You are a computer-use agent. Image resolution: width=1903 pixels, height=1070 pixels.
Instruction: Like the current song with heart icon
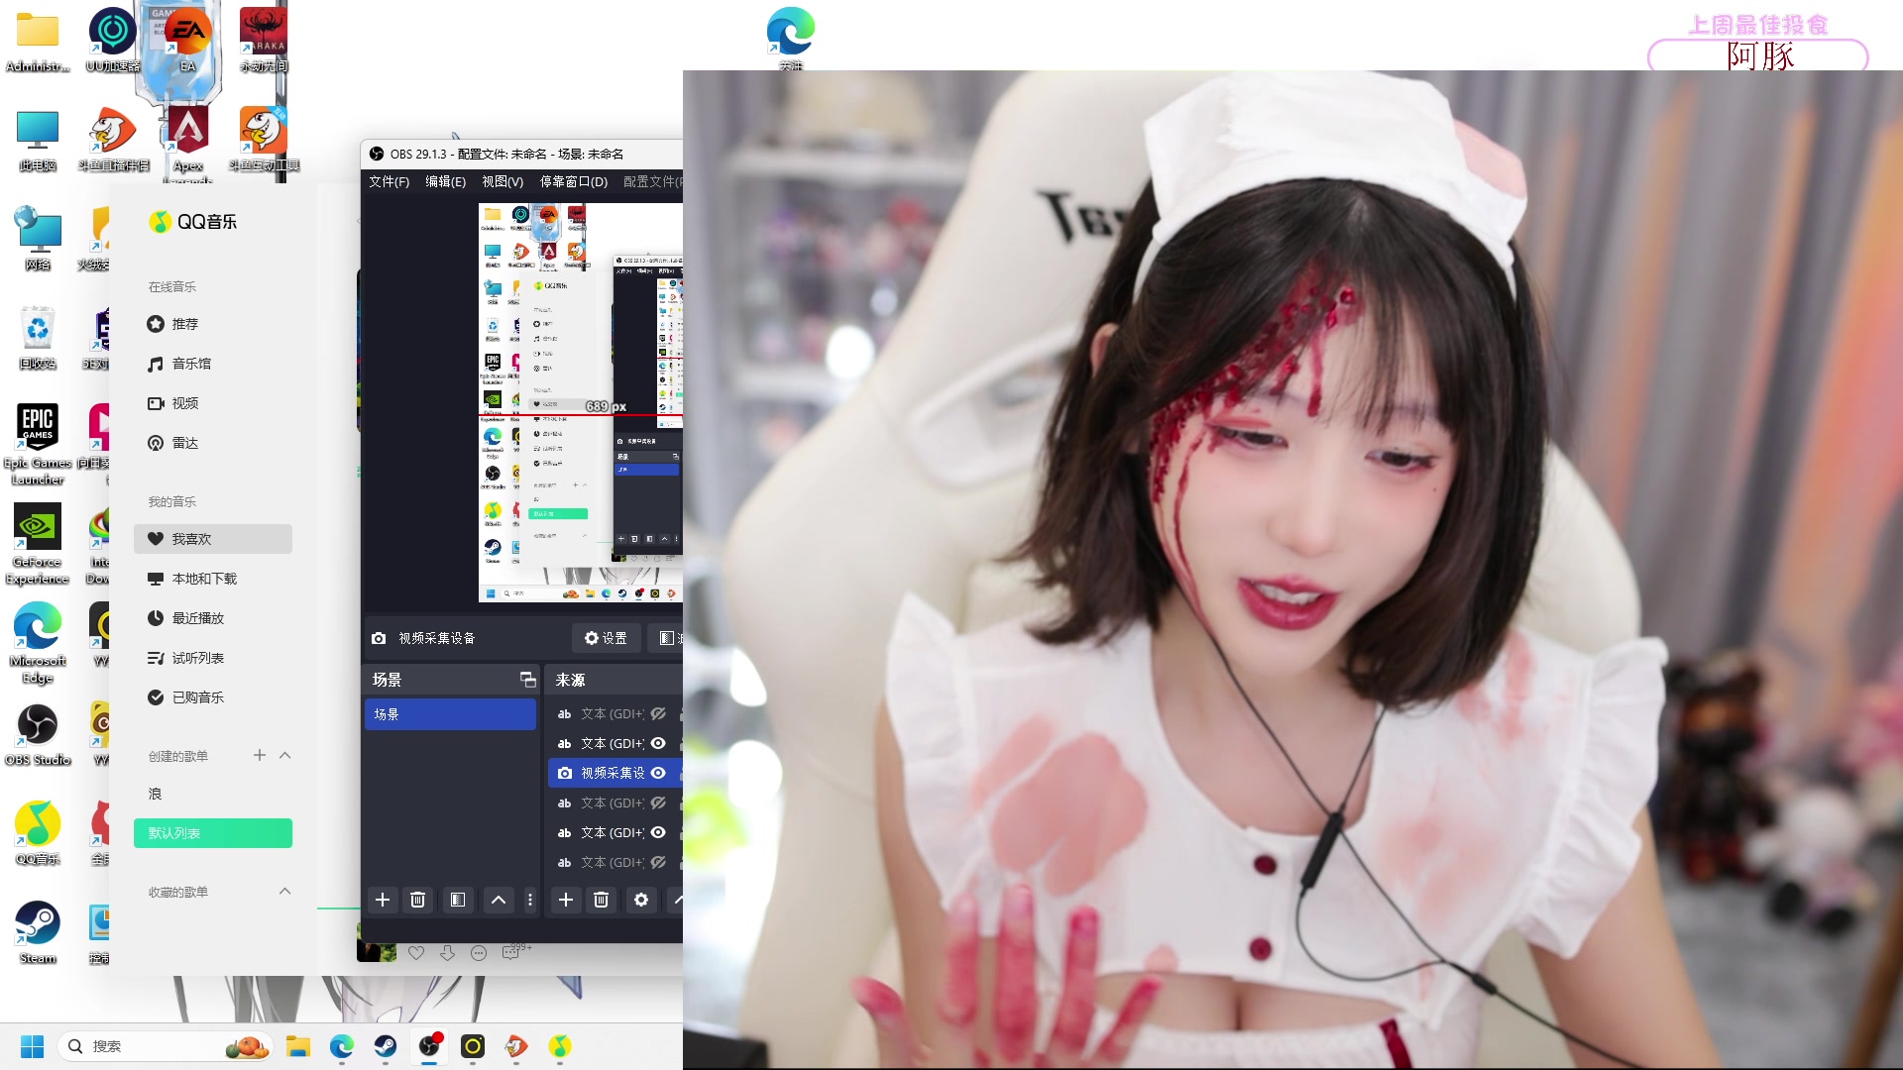point(416,953)
